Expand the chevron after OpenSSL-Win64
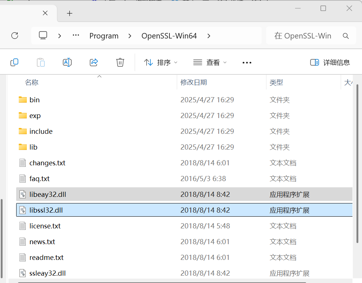The width and height of the screenshot is (362, 283). pos(209,36)
